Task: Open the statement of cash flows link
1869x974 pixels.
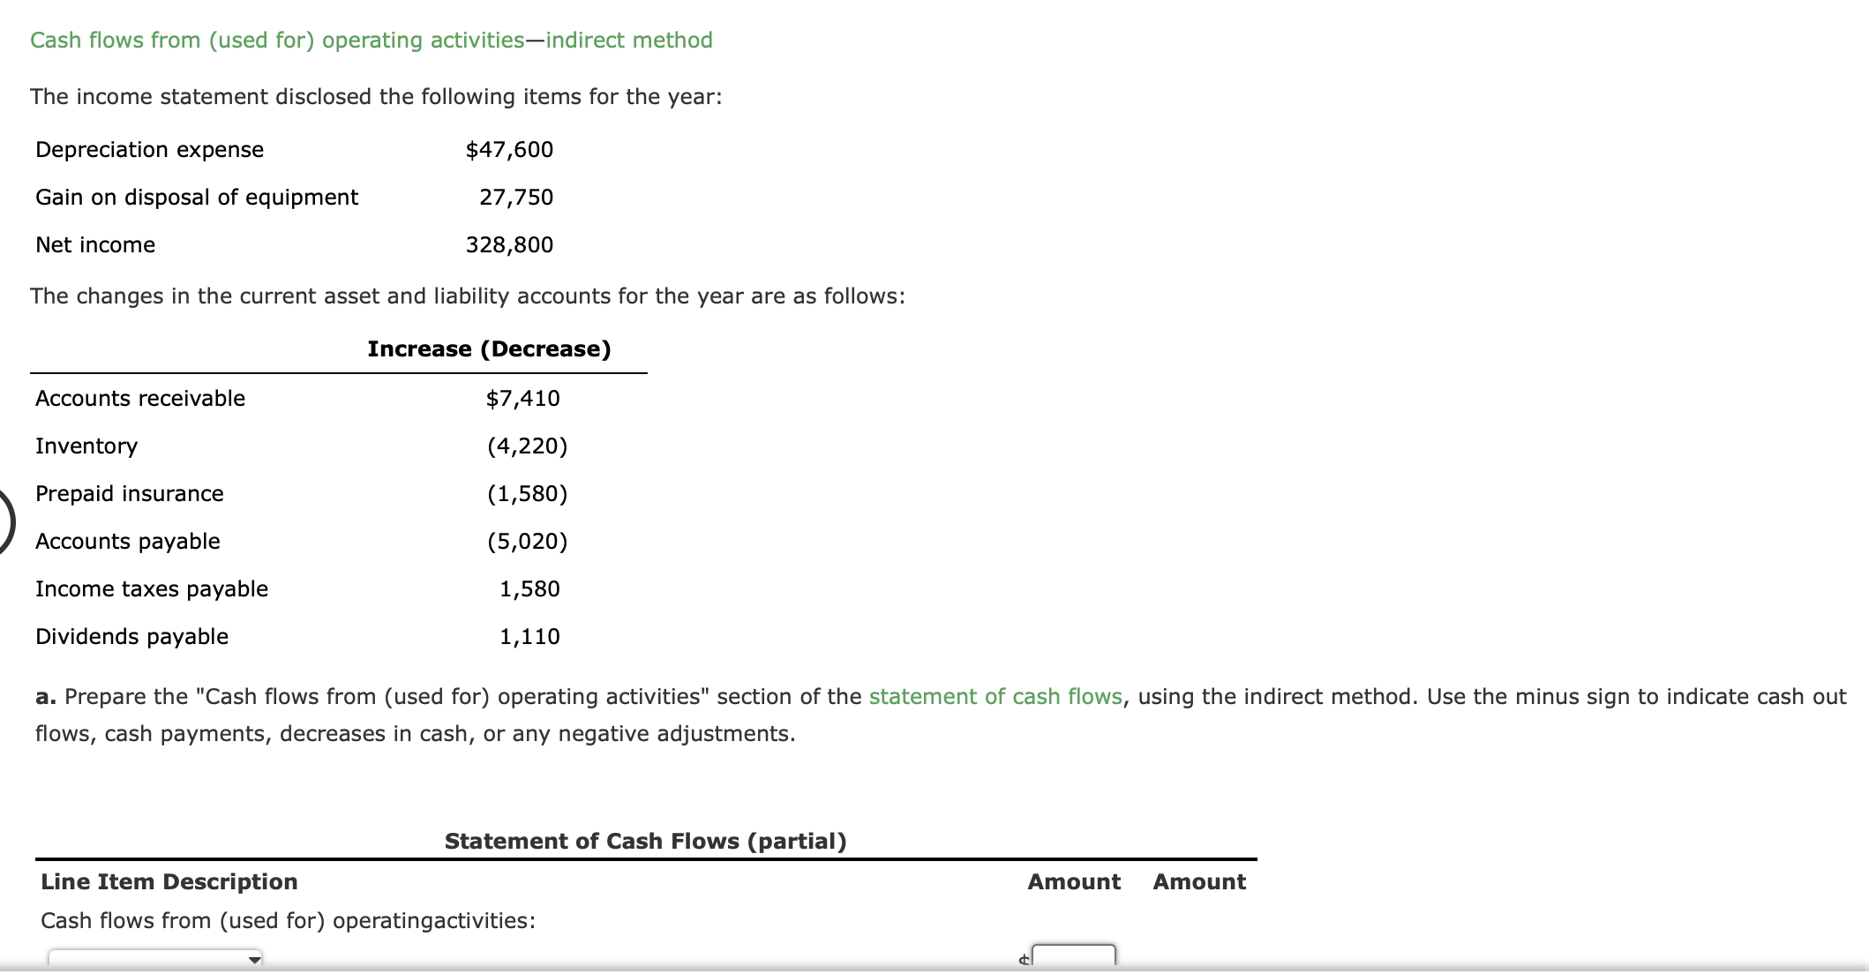Action: coord(994,696)
